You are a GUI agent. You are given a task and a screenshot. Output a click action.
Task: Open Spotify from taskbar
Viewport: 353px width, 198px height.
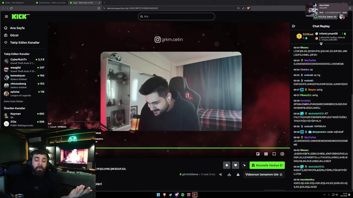point(183,195)
